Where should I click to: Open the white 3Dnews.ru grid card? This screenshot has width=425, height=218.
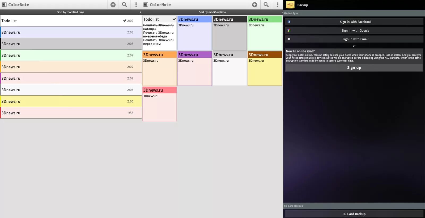point(230,69)
